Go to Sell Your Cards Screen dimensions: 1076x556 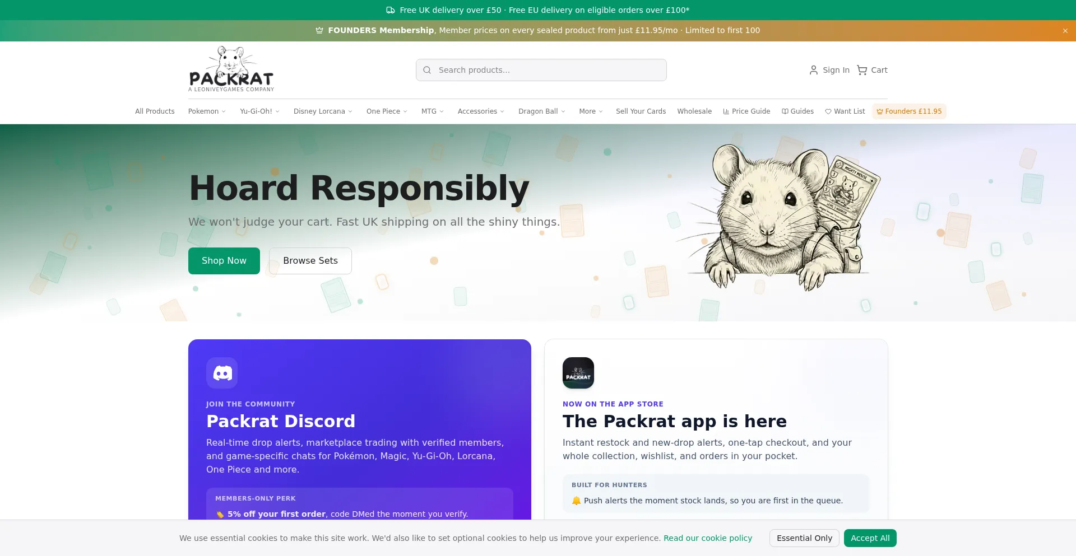(641, 111)
